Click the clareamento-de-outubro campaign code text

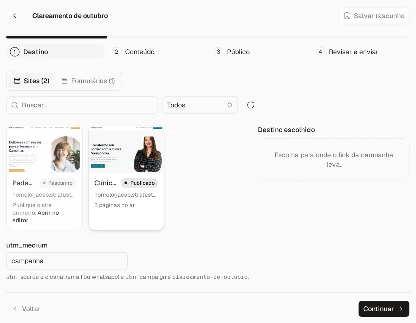click(210, 277)
